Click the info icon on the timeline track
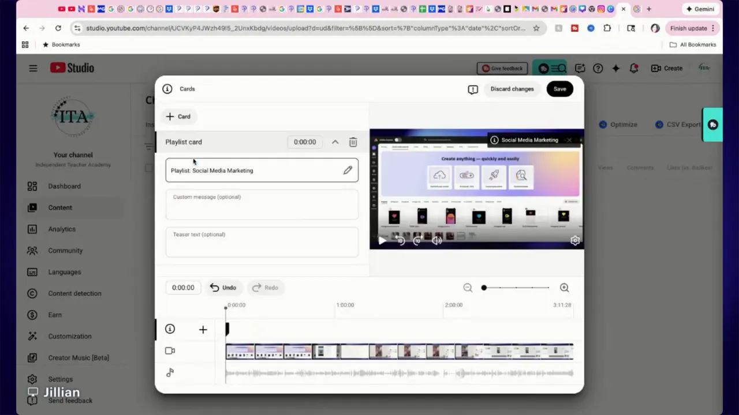This screenshot has width=739, height=415. (170, 329)
